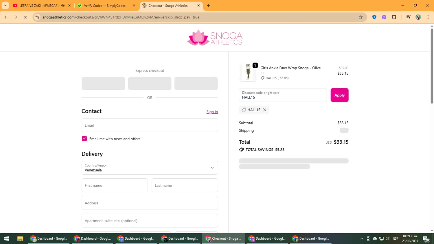Click the TOTAL SAVINGS $5.85 text
Screen dimensions: 434x244
(x=265, y=150)
